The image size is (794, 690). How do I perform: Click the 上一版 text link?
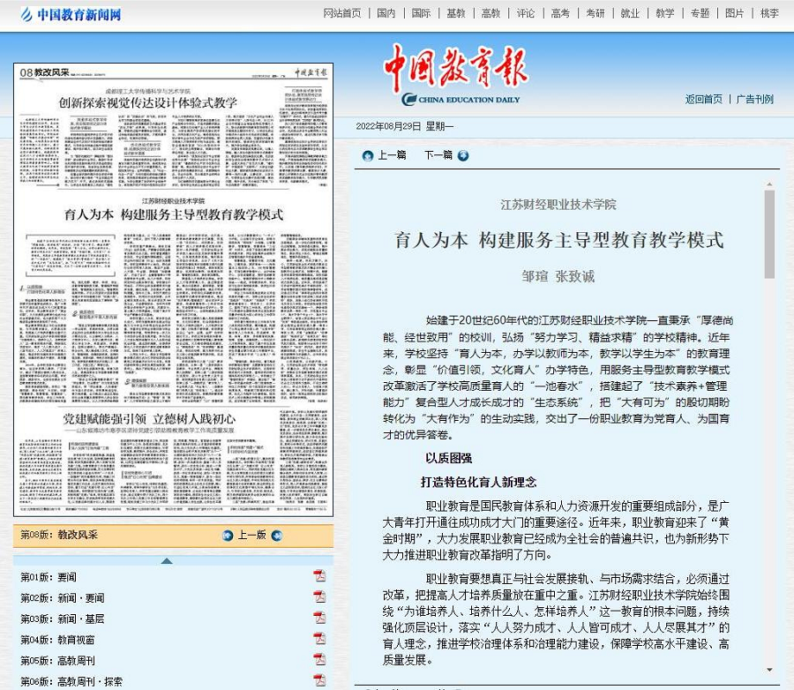coord(251,535)
